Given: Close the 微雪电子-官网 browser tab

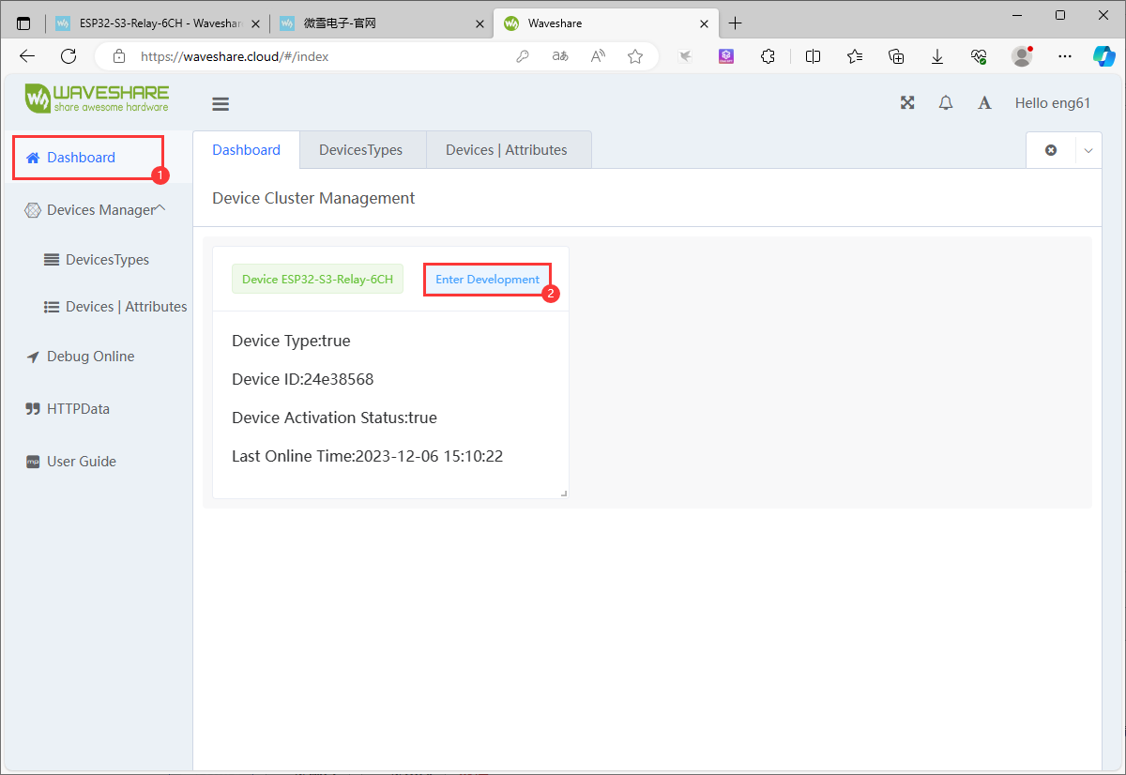Looking at the screenshot, I should click(479, 23).
